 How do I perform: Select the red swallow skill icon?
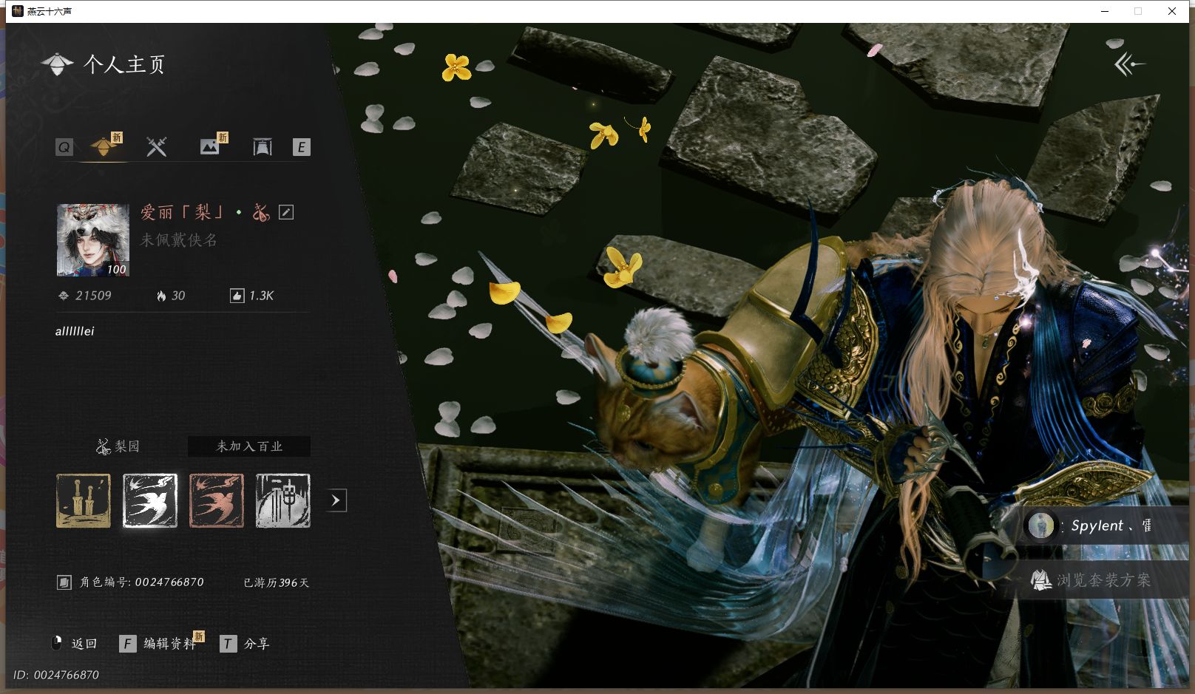pos(217,501)
